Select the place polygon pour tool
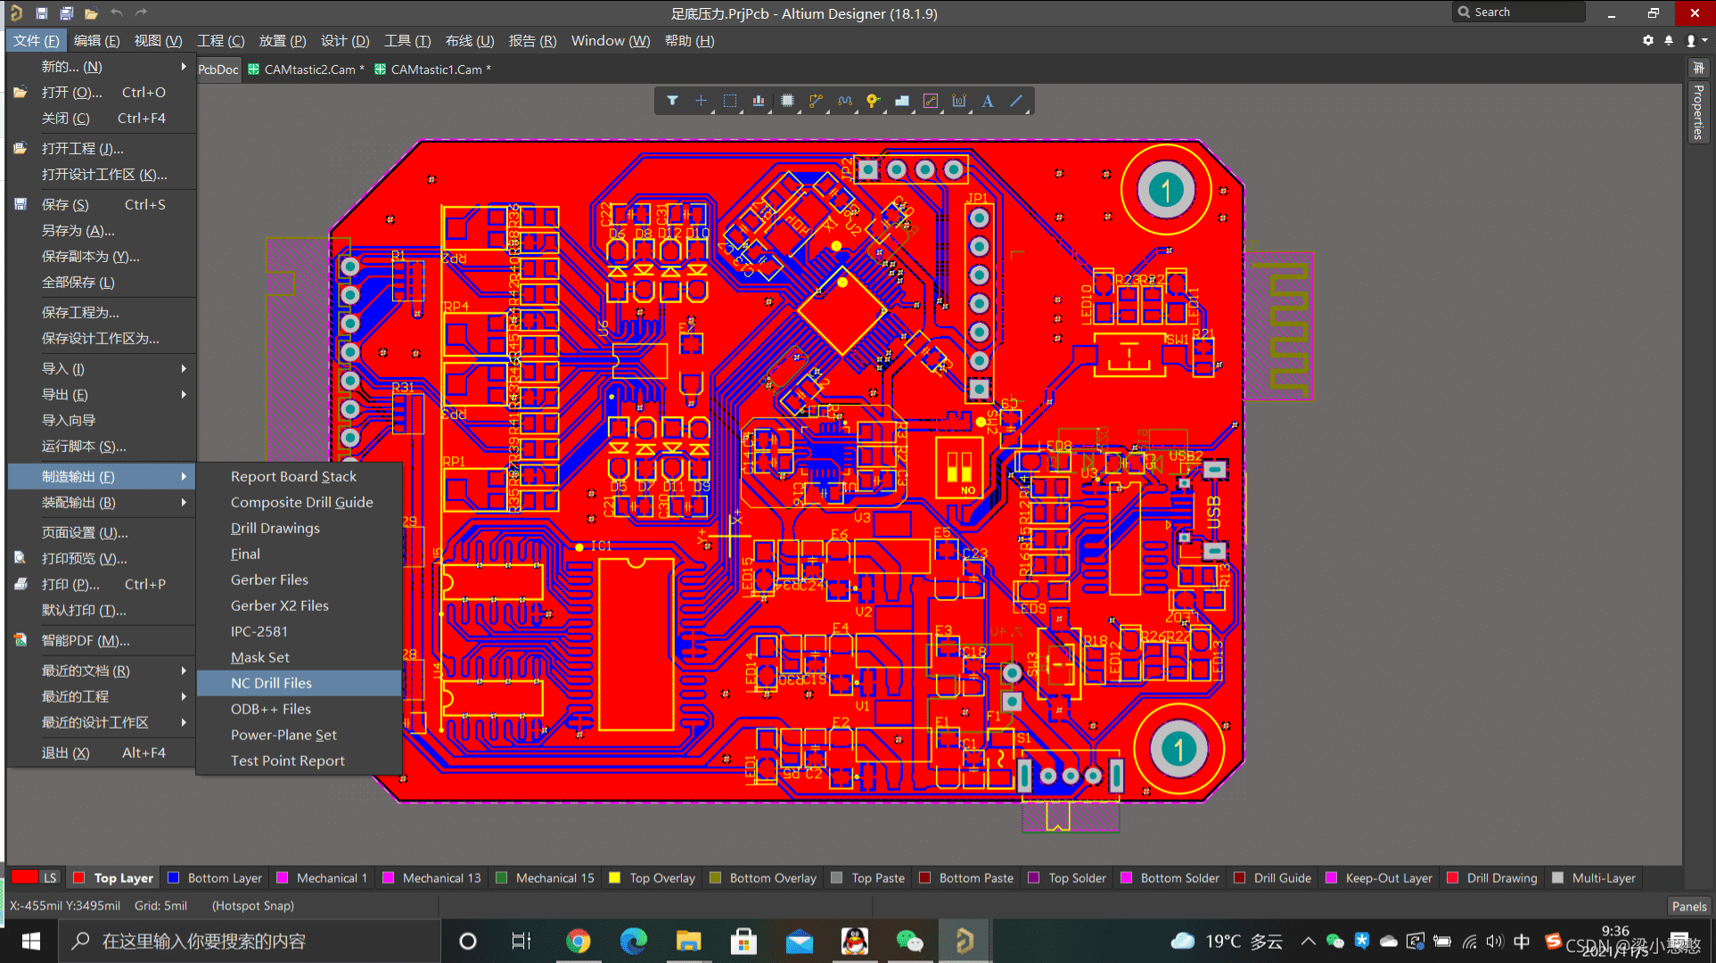Screen dimensions: 1716x963 pos(902,101)
